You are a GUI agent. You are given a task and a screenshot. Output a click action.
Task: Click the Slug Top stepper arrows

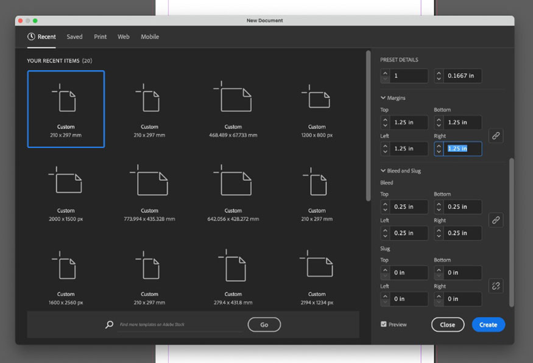(385, 273)
